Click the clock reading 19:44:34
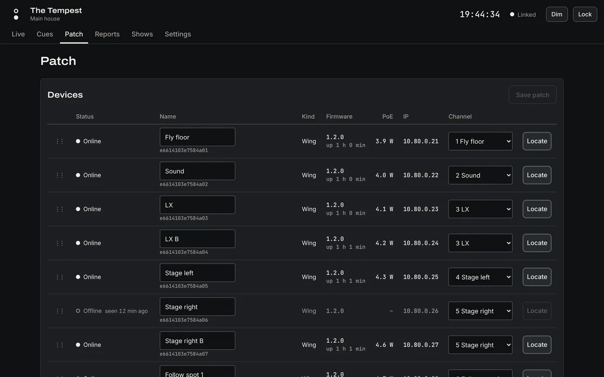This screenshot has height=377, width=604. point(480,15)
